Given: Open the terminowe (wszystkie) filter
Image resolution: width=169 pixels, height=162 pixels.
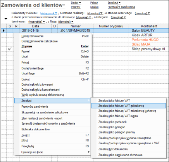Looking at the screenshot, I should tap(37, 22).
